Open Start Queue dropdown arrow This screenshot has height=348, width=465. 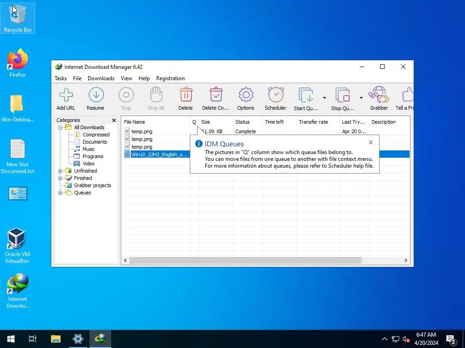(324, 98)
